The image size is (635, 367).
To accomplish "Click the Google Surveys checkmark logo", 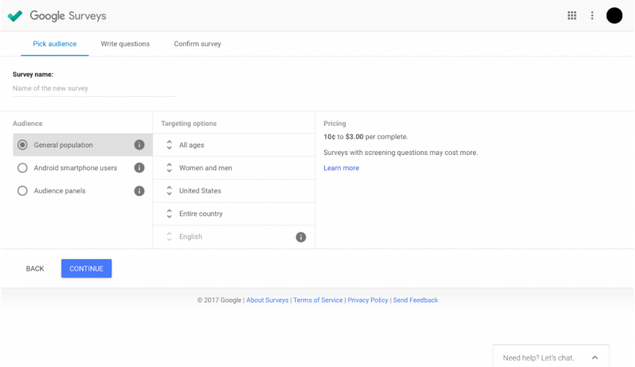I will click(x=15, y=15).
